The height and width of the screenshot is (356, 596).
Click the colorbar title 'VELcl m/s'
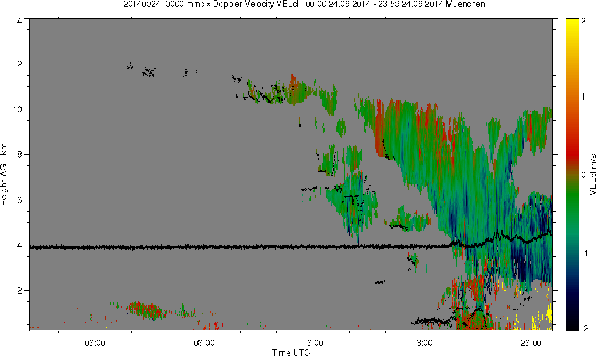click(592, 175)
